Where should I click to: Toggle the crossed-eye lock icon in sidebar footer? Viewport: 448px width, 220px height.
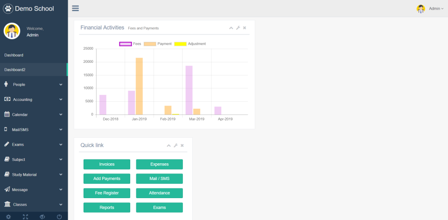(42, 217)
